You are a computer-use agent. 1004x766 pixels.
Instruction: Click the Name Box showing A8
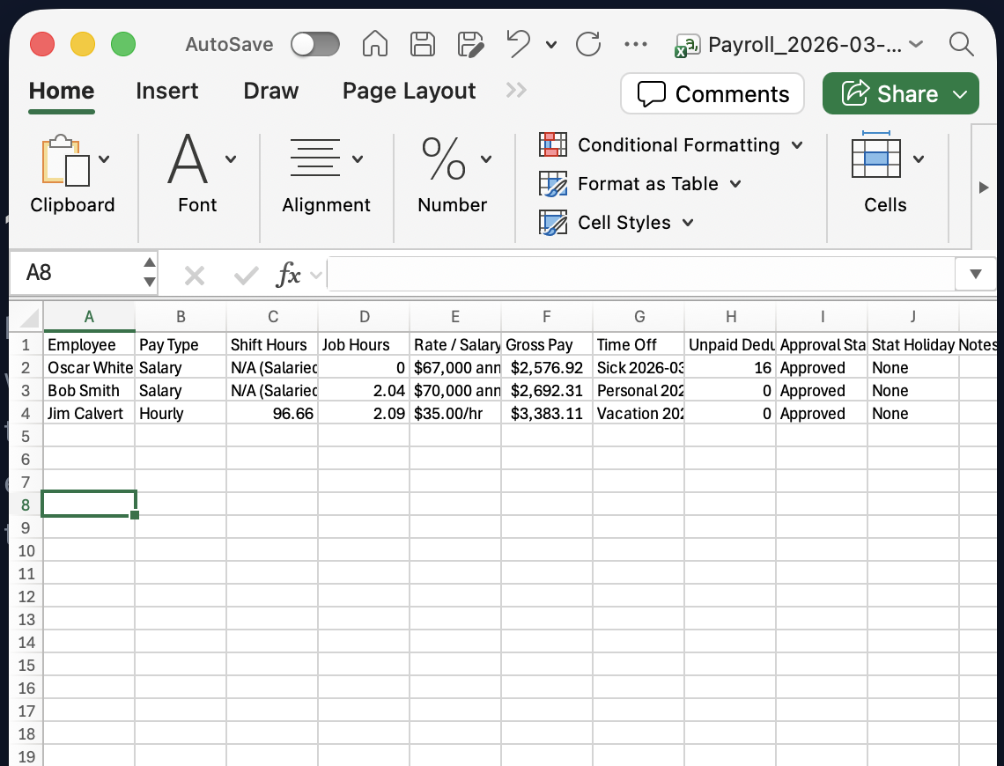[76, 273]
